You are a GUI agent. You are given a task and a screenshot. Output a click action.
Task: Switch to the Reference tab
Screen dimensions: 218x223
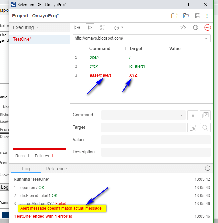coord(56,169)
